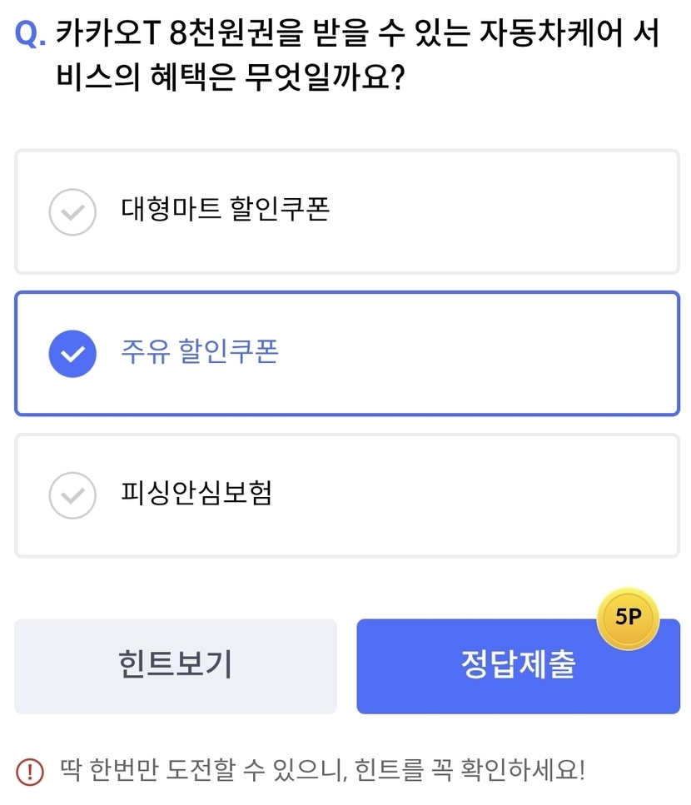Submit answer with 정답제출 button

click(x=518, y=666)
